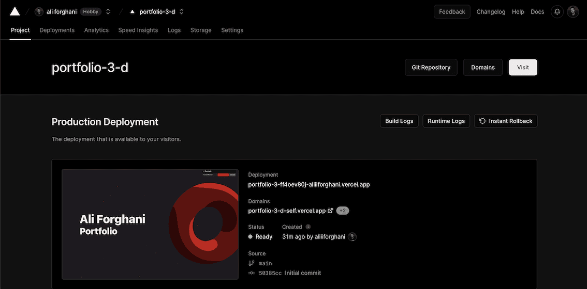This screenshot has width=587, height=289.
Task: Open the Changelog link
Action: 491,12
